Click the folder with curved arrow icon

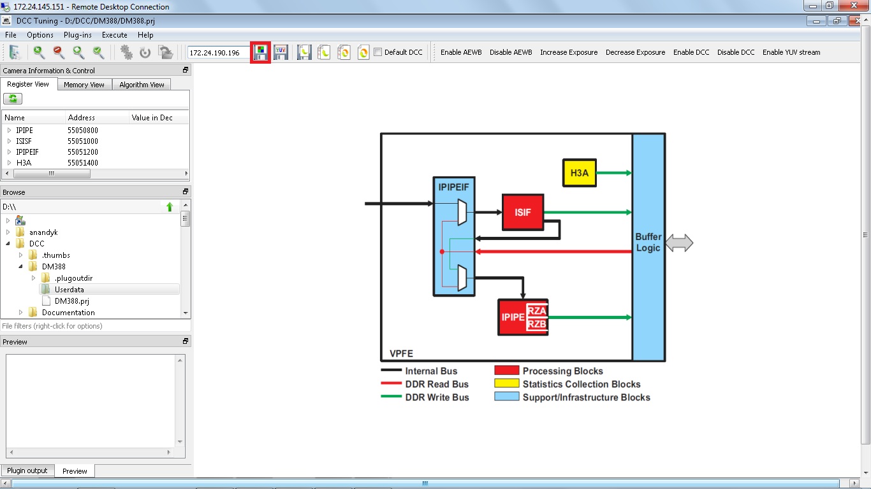click(x=166, y=52)
